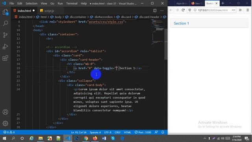This screenshot has width=252, height=142.
Task: Click the Firefox address bar URL
Action: [x=213, y=10]
